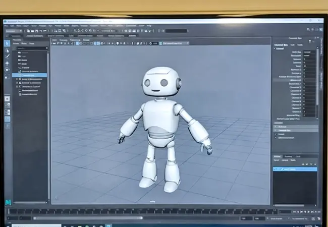328x227 pixels.
Task: Choose the Move tool in the toolbox
Action: tap(7, 63)
